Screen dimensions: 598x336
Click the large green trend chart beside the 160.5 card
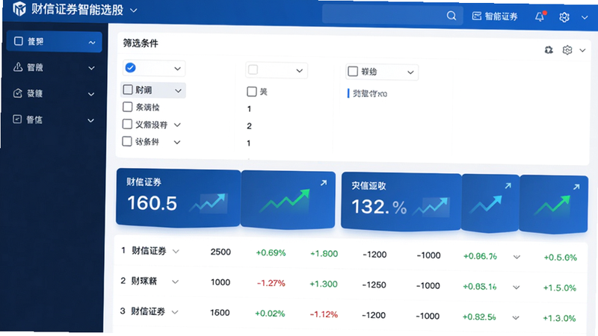coord(285,201)
